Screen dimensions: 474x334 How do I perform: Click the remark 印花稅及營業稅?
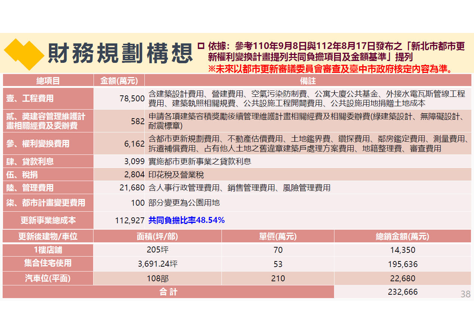(x=176, y=175)
